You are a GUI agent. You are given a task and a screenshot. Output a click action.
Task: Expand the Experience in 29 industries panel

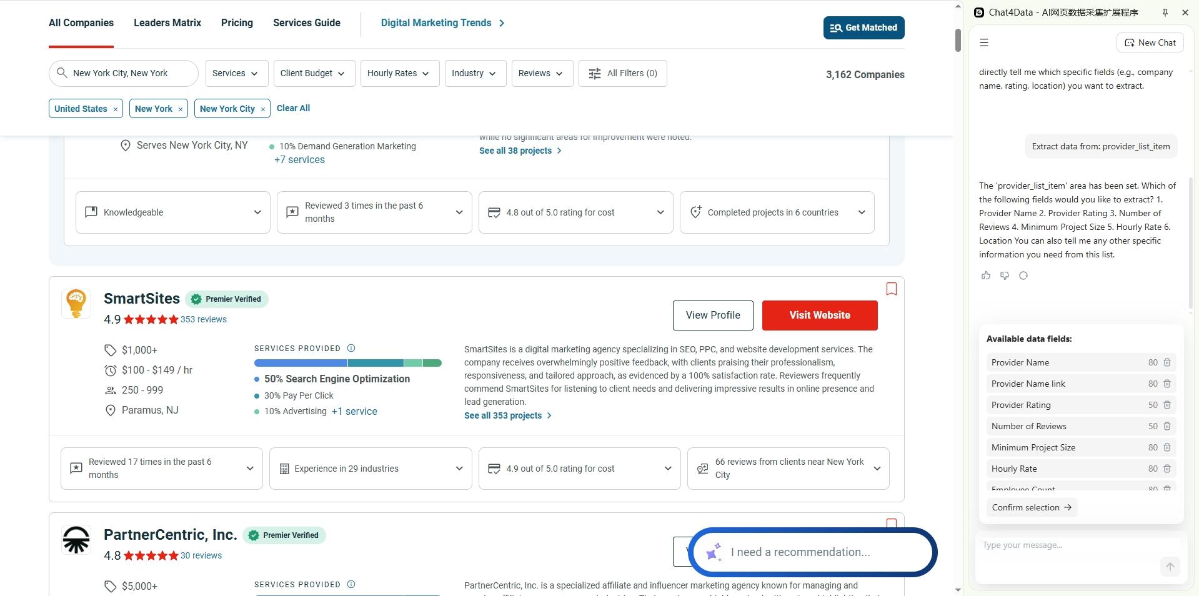(x=371, y=469)
